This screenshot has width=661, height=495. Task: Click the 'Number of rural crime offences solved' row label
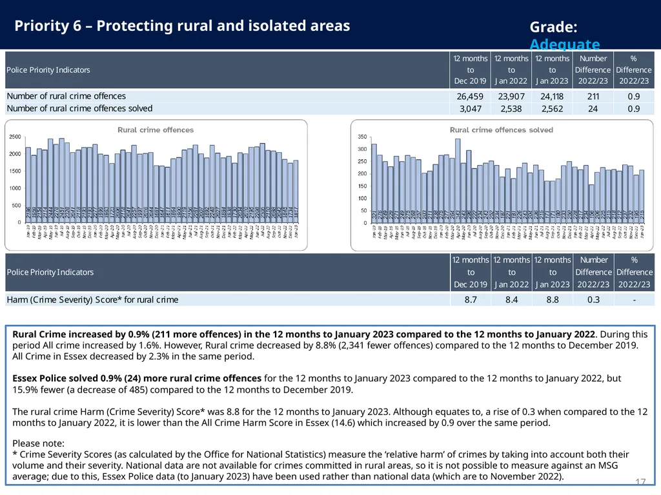(79, 108)
